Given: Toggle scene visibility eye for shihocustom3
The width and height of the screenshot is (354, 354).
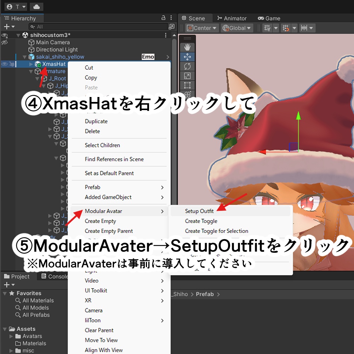Looking at the screenshot, I should [x=5, y=35].
